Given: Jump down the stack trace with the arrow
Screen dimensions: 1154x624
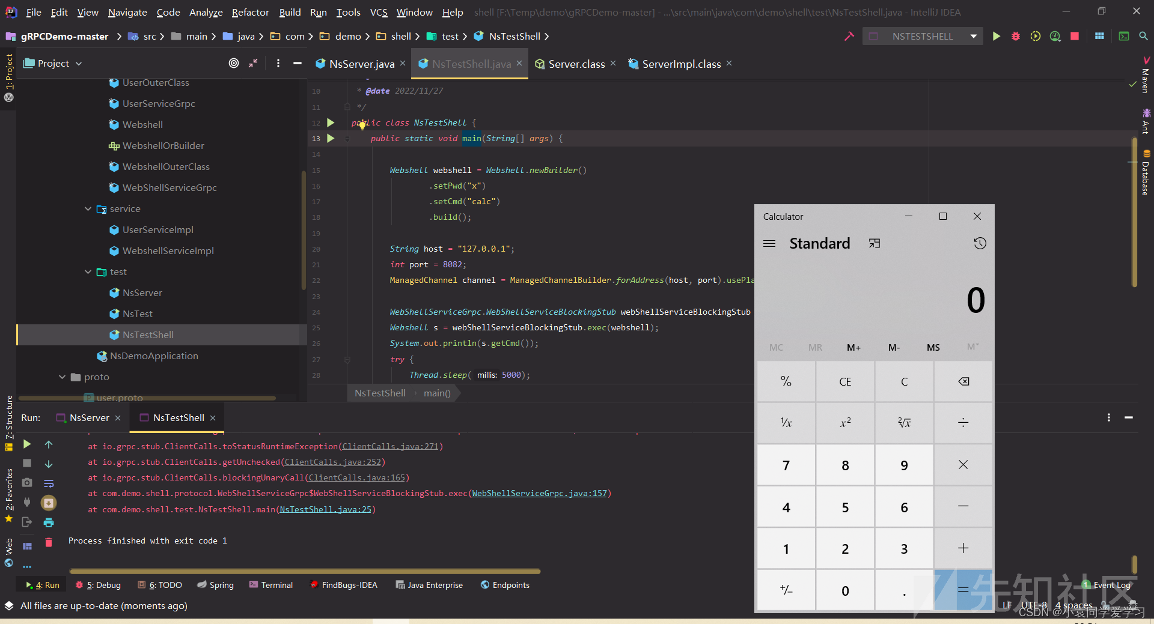Looking at the screenshot, I should coord(49,464).
